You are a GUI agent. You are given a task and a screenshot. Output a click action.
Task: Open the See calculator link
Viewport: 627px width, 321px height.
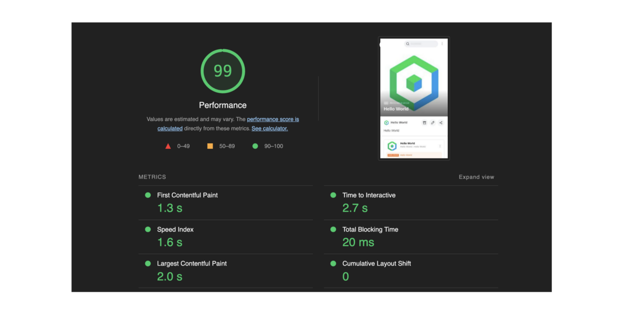click(270, 128)
